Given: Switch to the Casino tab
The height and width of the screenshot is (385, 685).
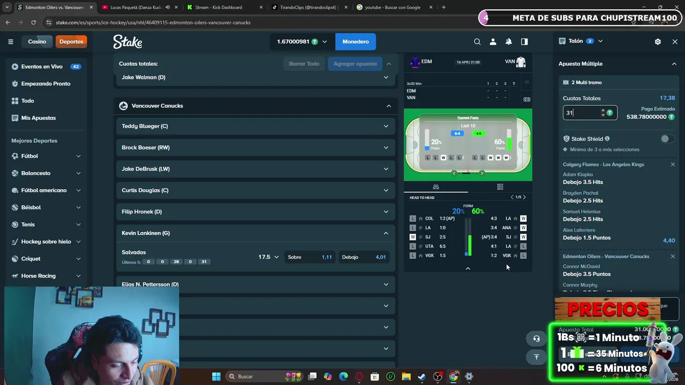Looking at the screenshot, I should pos(37,42).
